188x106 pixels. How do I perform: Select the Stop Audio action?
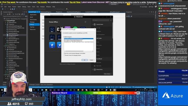[x=99, y=66]
